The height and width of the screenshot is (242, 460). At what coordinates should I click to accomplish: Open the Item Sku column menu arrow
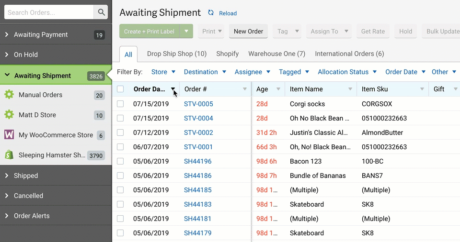[x=422, y=89]
